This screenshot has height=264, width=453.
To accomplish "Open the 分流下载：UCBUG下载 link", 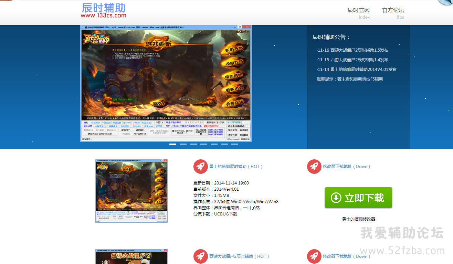I will pyautogui.click(x=215, y=214).
